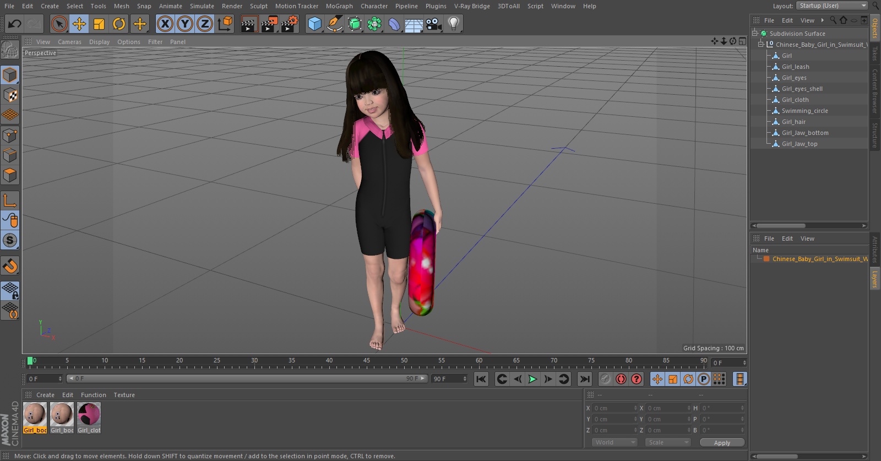This screenshot has height=461, width=881.
Task: Render the active view clapperboard
Action: click(249, 24)
